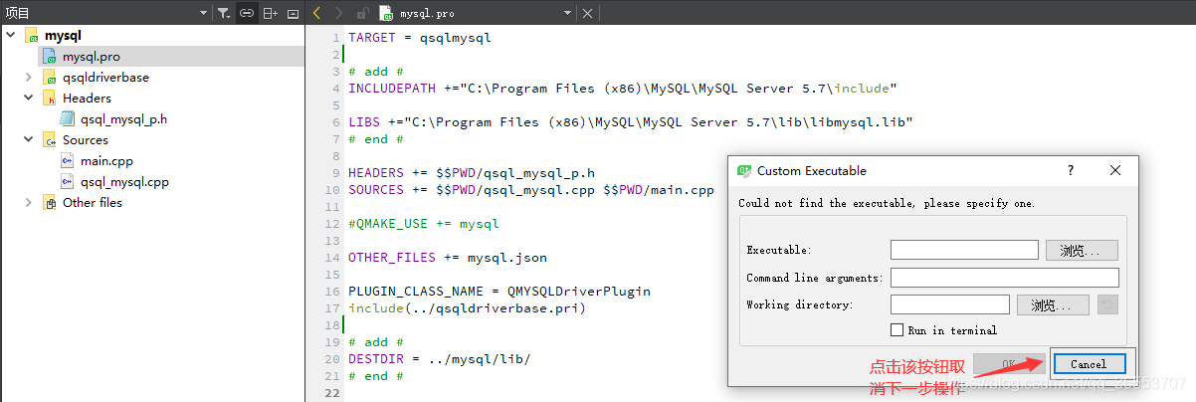Select mysql.pro in project tree
This screenshot has height=402, width=1196.
pyautogui.click(x=91, y=57)
